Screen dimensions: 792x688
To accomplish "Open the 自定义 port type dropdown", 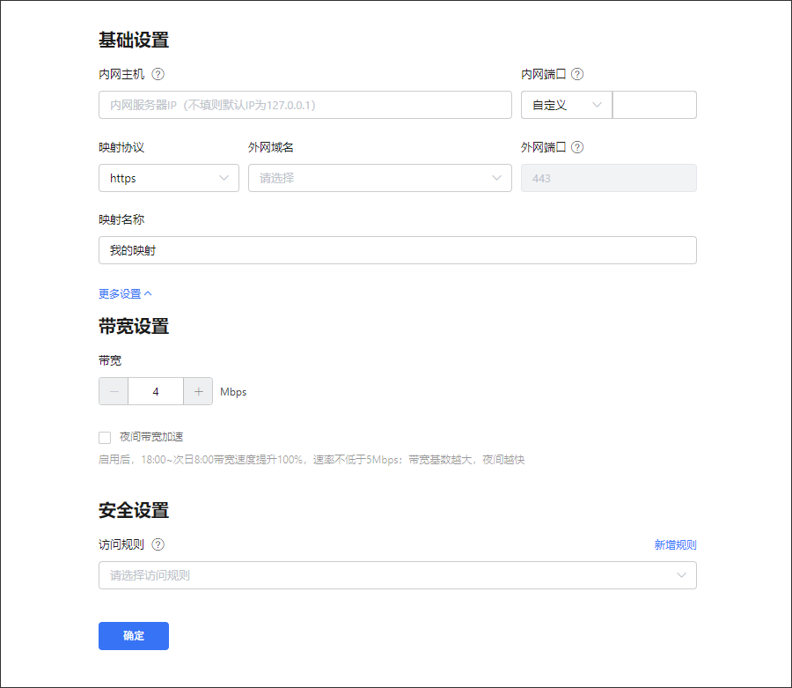I will 566,105.
